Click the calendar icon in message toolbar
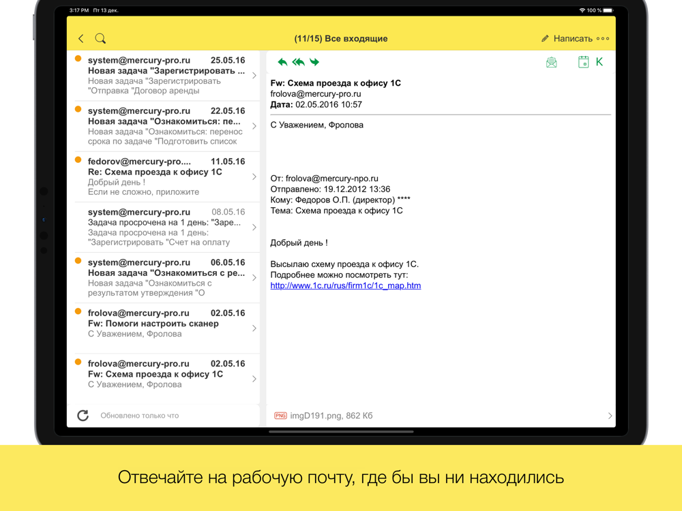682x511 pixels. [583, 62]
